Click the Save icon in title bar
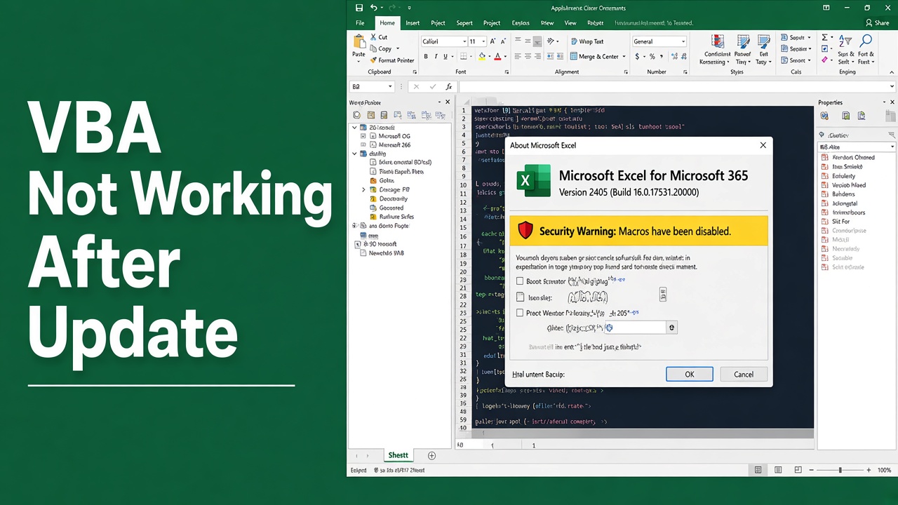 point(359,8)
